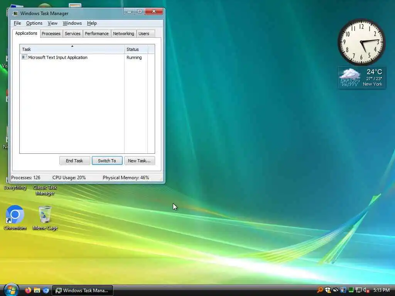Click the crossed-out cloud tray icon
The image size is (395, 296).
coord(336,290)
